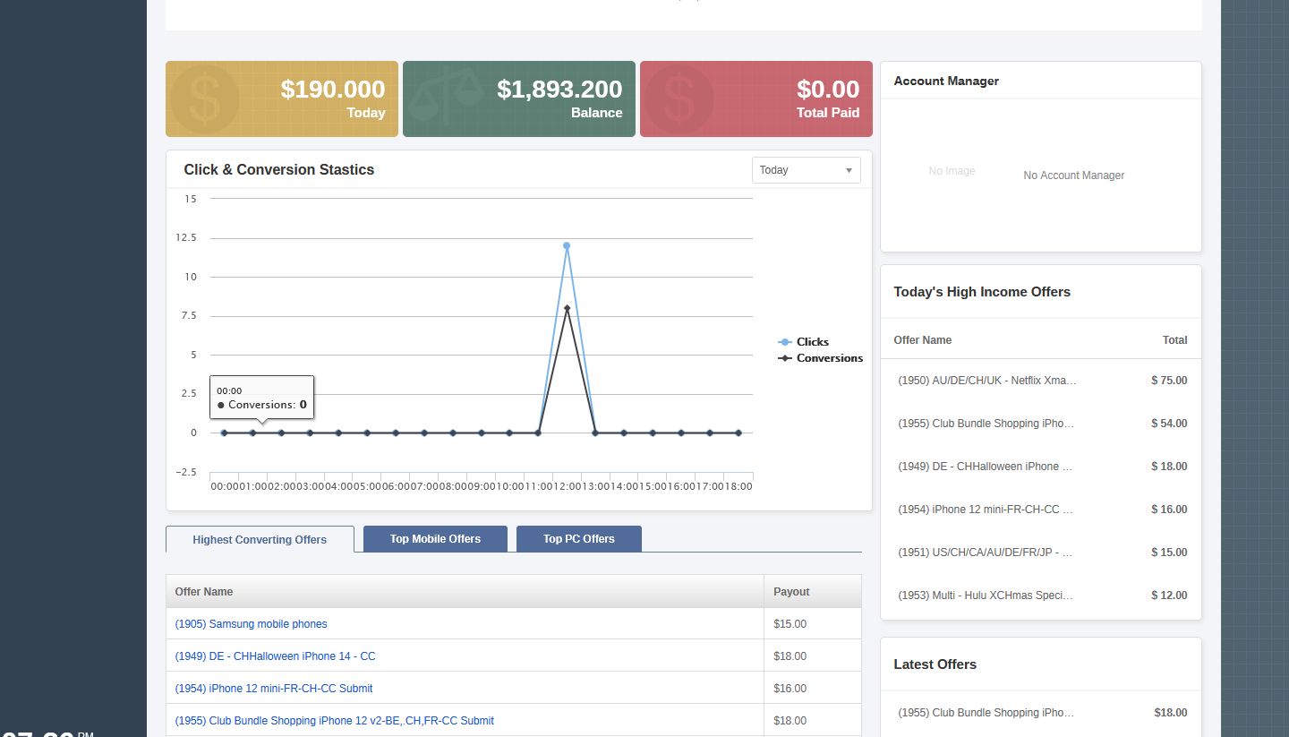Screen dimensions: 1289x737
Task: Select (1949) DE - CHHalloween row in High Income Offers
Action: point(1041,467)
